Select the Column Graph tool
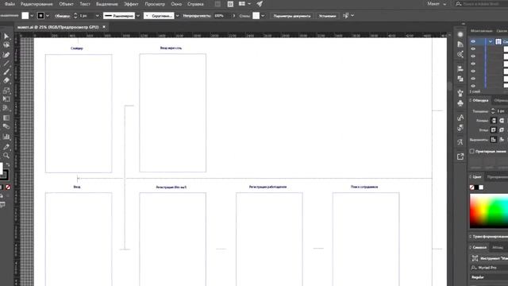Viewport: 508px width, 286px height. point(6,137)
